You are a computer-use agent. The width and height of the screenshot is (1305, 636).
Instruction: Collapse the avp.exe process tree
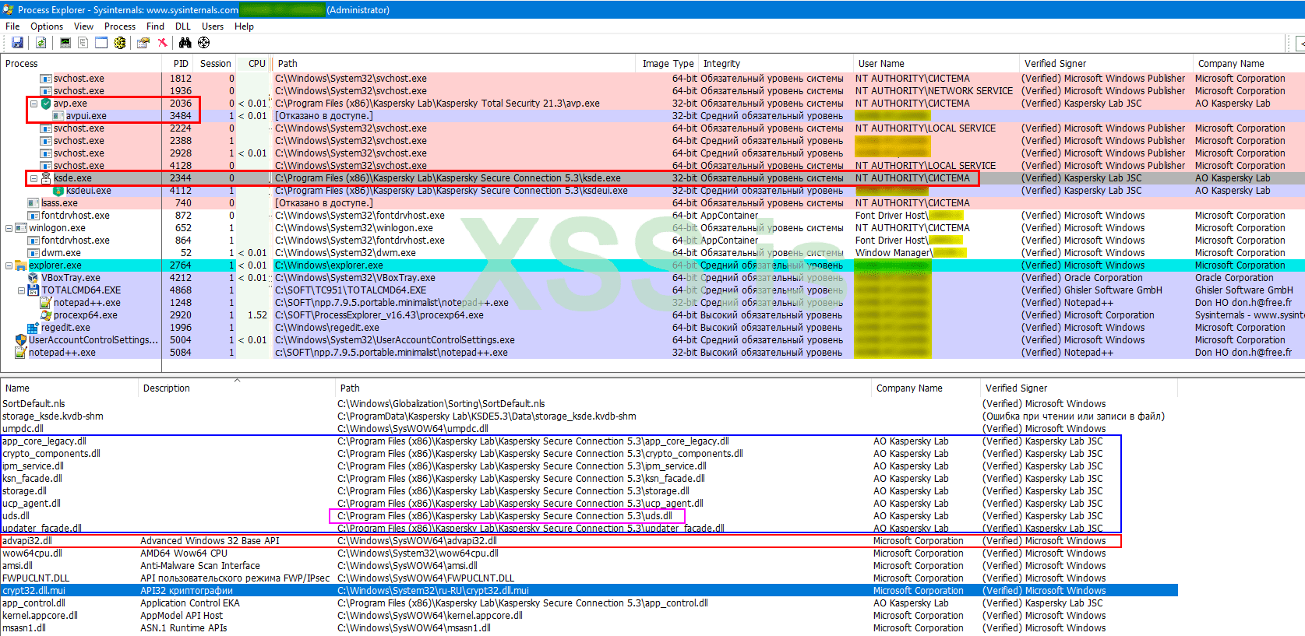[34, 104]
